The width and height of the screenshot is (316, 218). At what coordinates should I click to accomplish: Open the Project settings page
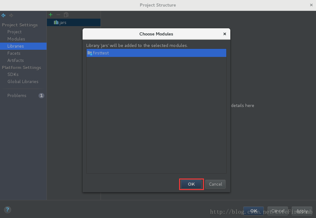click(14, 32)
